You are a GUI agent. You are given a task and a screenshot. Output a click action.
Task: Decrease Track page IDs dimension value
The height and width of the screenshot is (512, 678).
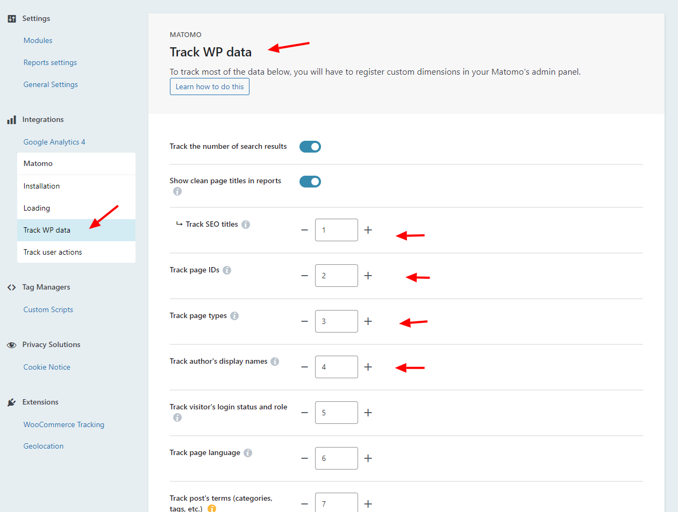pos(304,276)
